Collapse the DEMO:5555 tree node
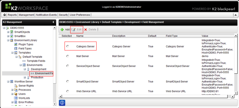Screen dimensions: 239x108 click(4, 28)
